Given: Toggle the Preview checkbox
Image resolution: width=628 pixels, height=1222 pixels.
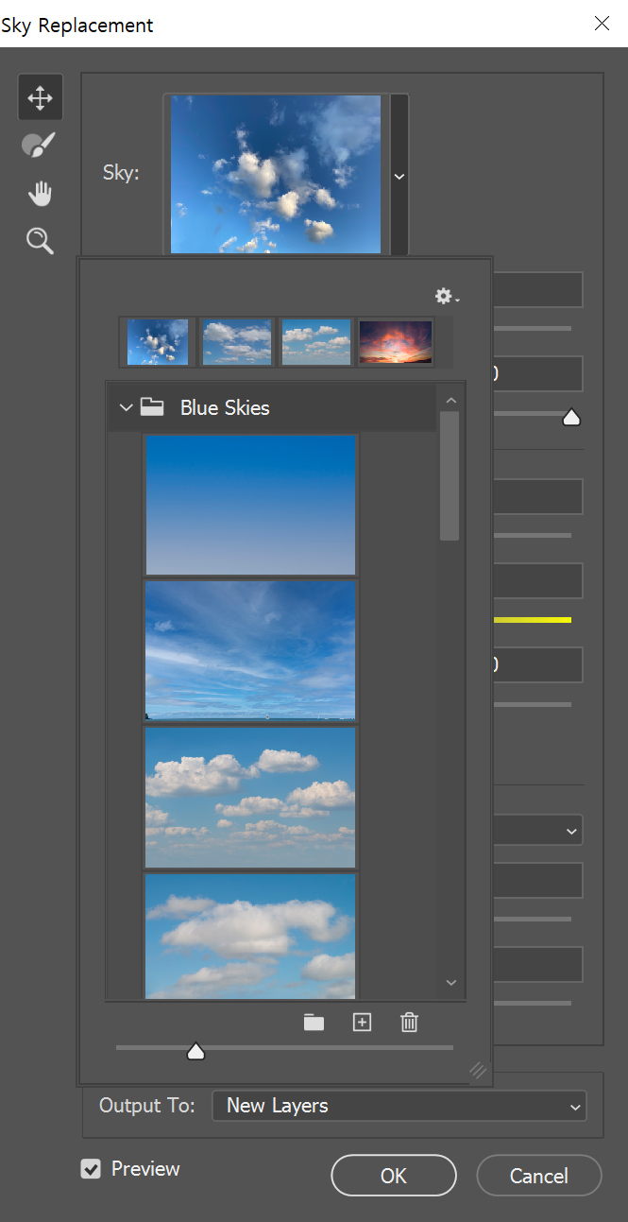Looking at the screenshot, I should [x=91, y=1169].
